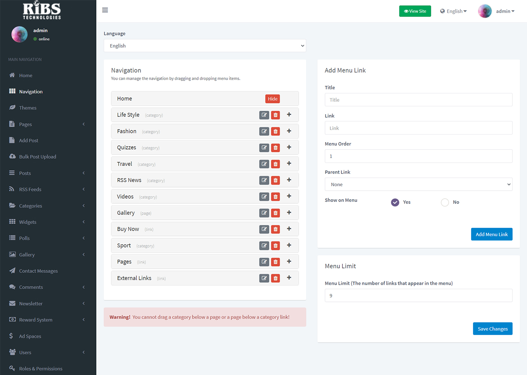This screenshot has height=375, width=527.
Task: Expand Categories in sidebar navigation
Action: point(31,206)
